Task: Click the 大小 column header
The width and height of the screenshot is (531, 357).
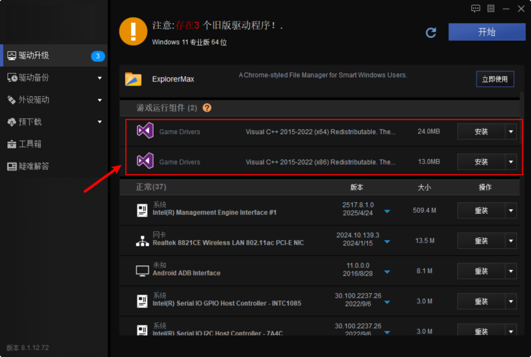Action: [x=424, y=187]
